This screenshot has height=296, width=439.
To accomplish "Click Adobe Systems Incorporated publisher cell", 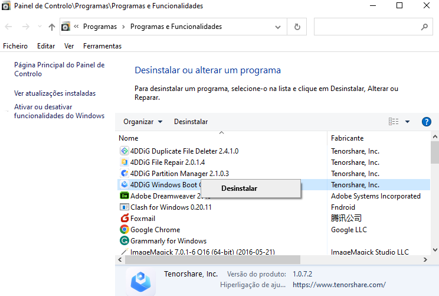I will point(376,196).
